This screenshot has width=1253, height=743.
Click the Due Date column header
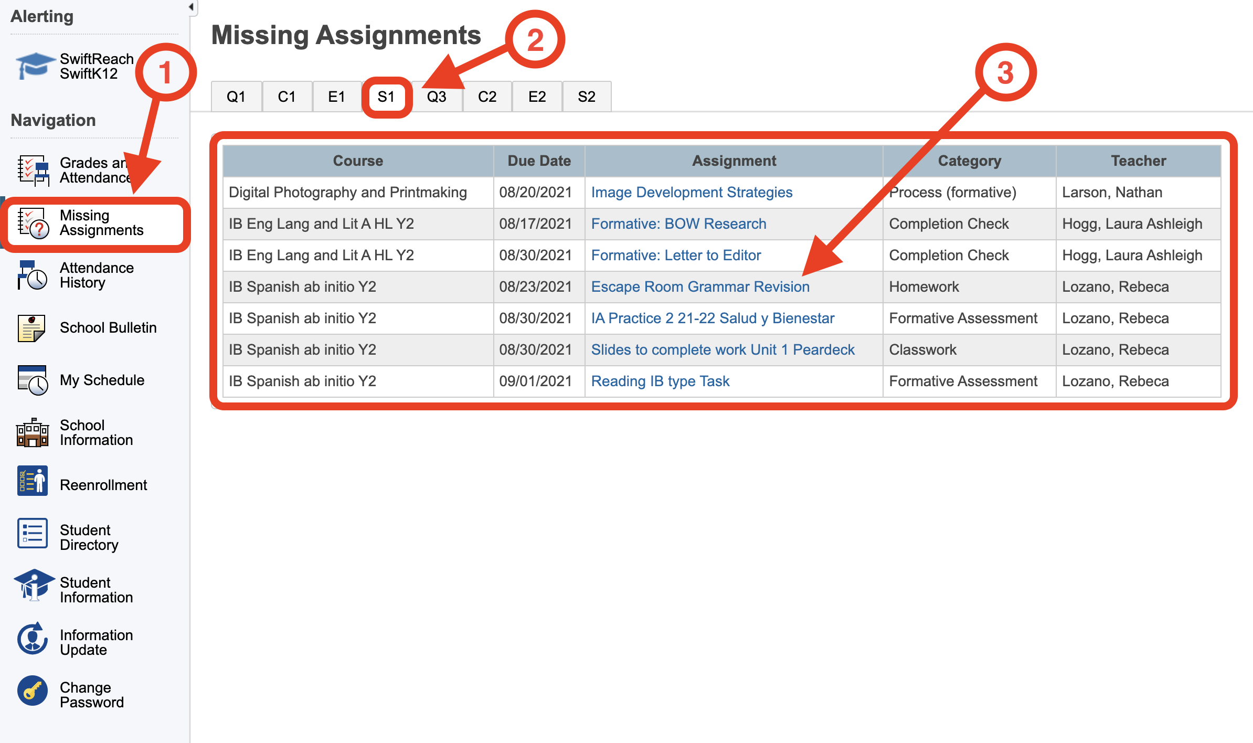pyautogui.click(x=539, y=161)
